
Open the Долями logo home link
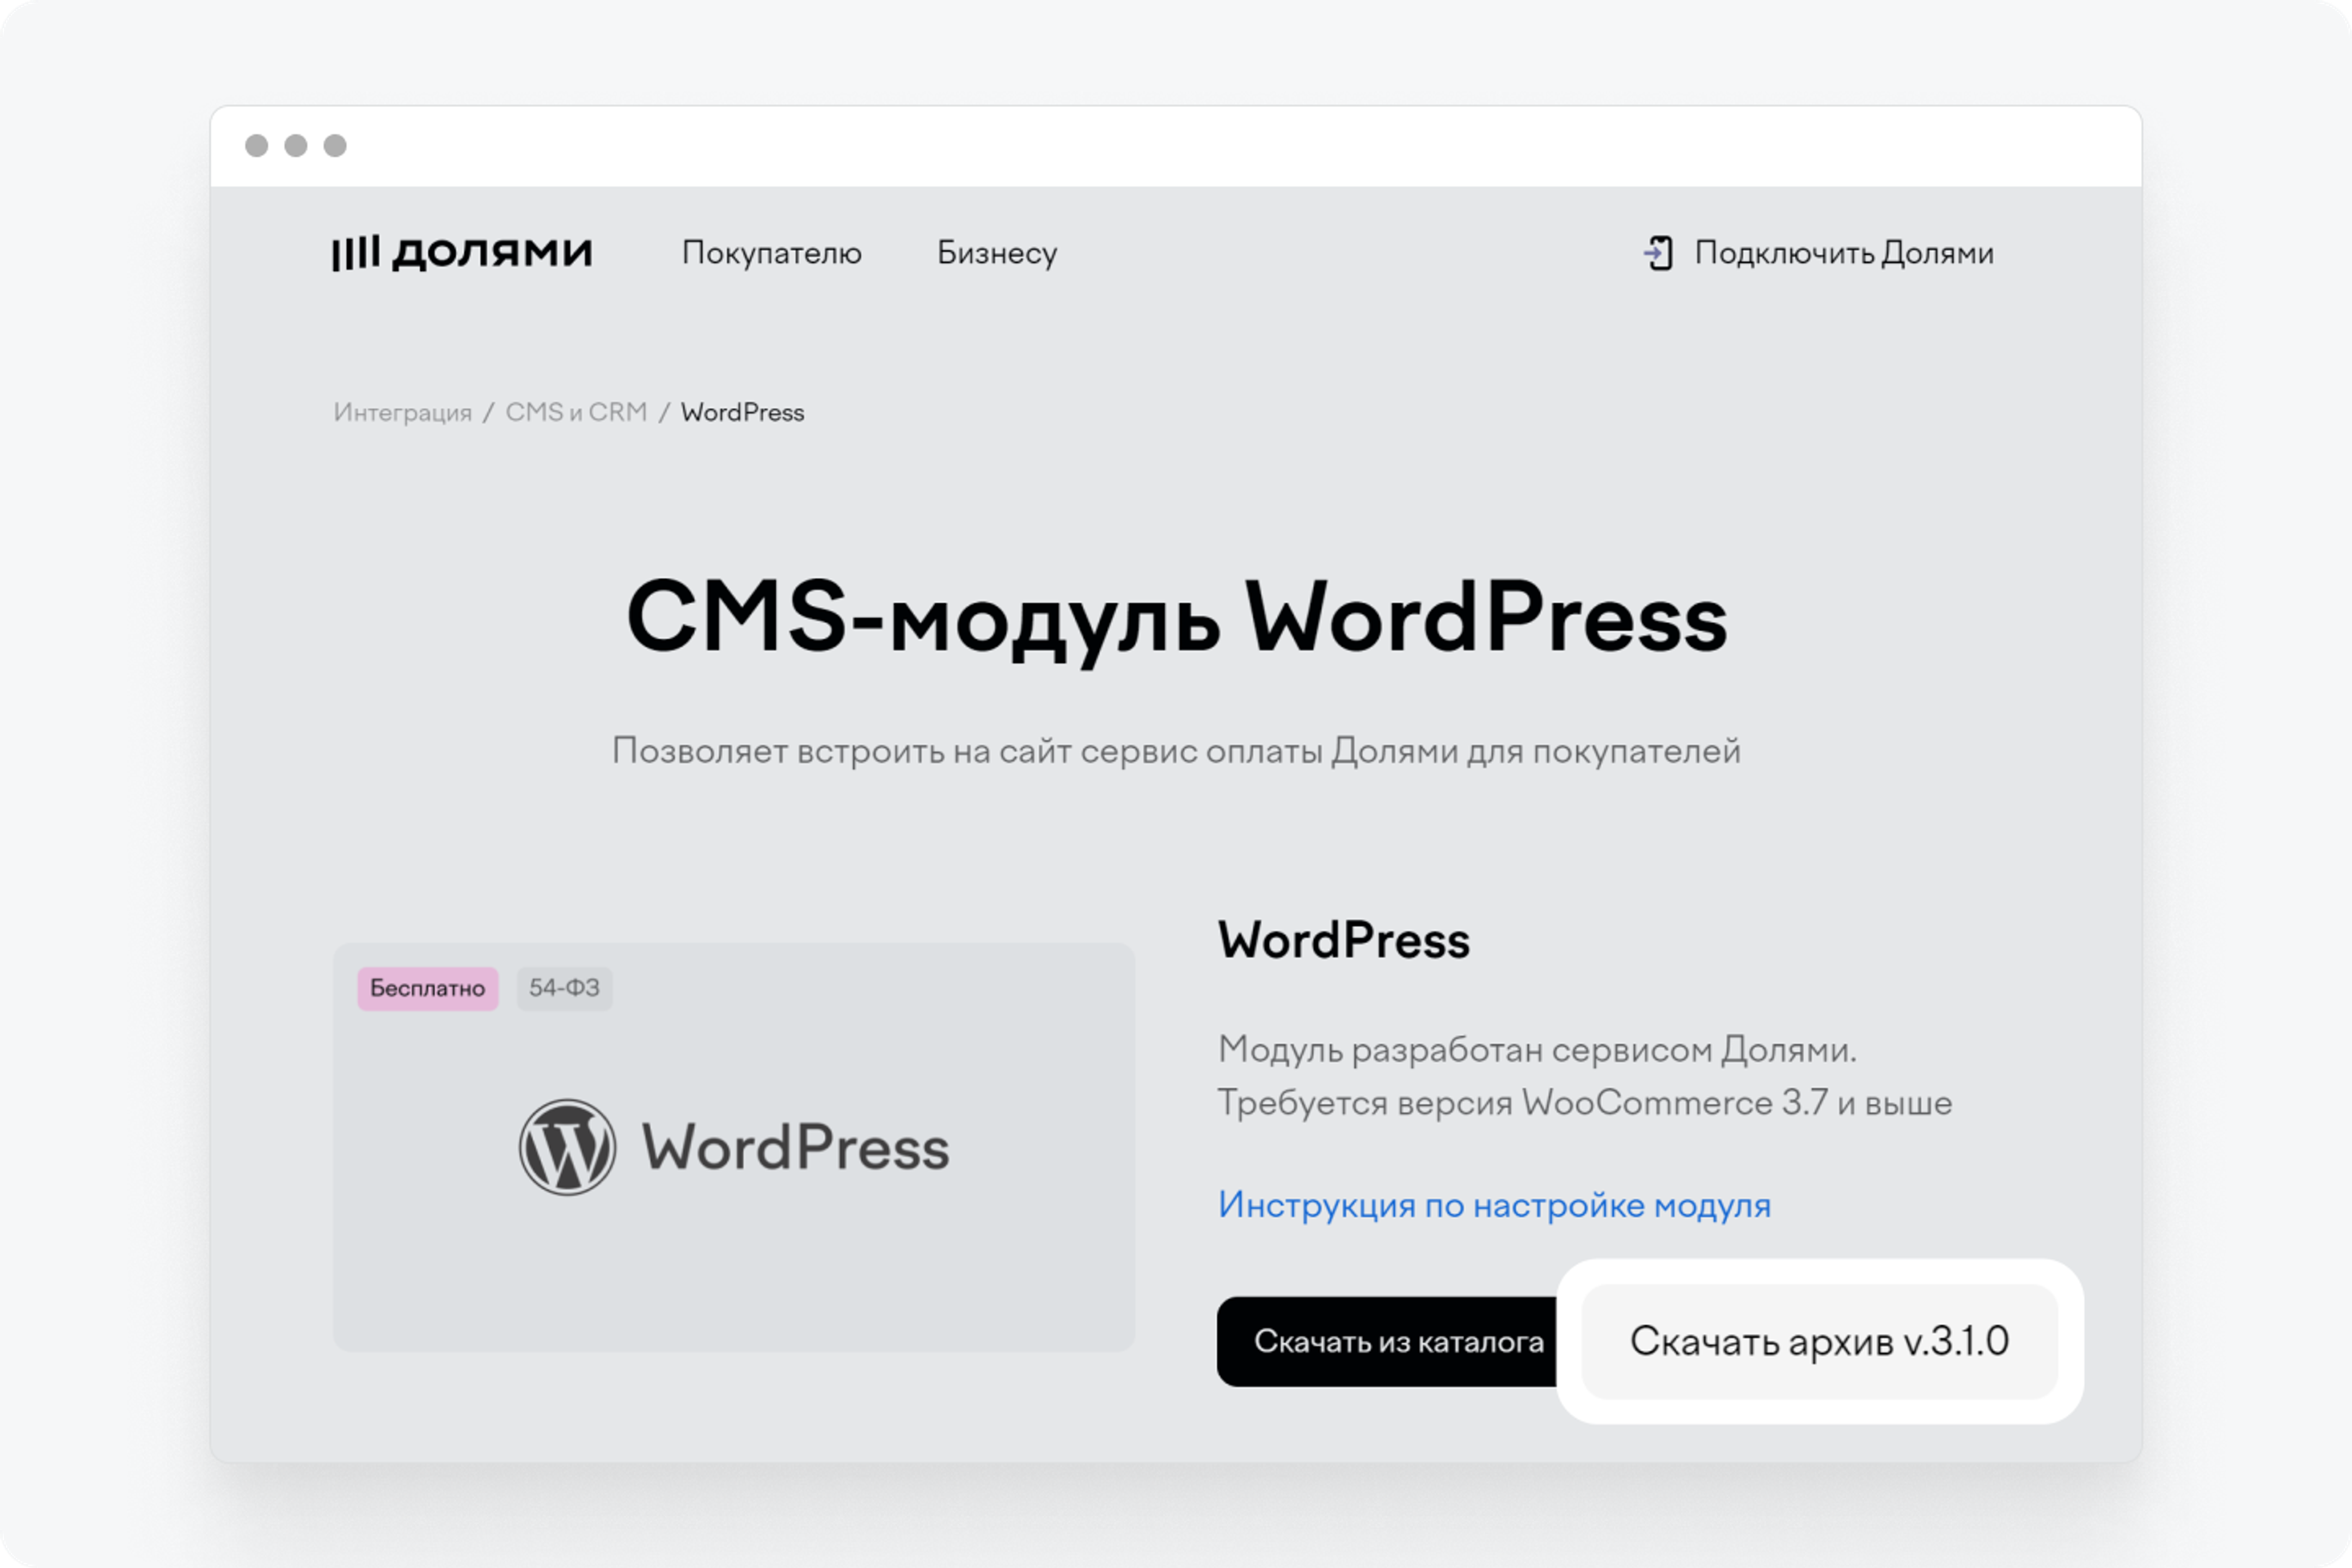(x=462, y=252)
